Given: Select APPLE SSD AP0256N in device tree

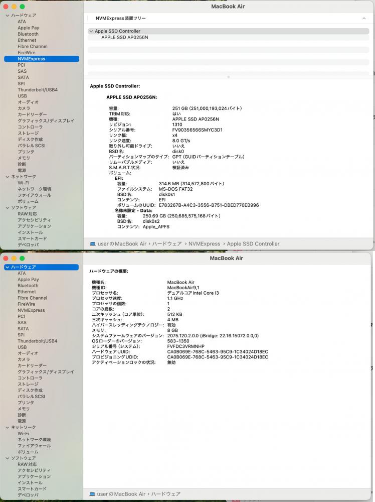Looking at the screenshot, I should click(x=125, y=38).
